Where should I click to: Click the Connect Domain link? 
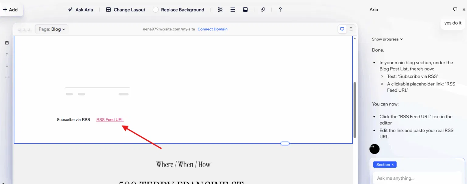tap(212, 29)
